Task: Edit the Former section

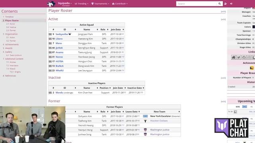Action: coord(223,102)
